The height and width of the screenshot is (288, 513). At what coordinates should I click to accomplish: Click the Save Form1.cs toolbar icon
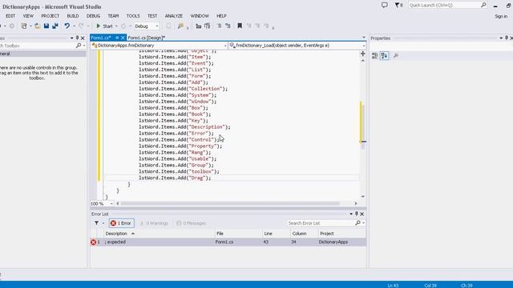[x=46, y=26]
